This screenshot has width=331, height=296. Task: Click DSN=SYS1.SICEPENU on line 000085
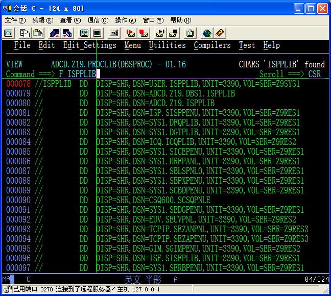[x=168, y=152]
